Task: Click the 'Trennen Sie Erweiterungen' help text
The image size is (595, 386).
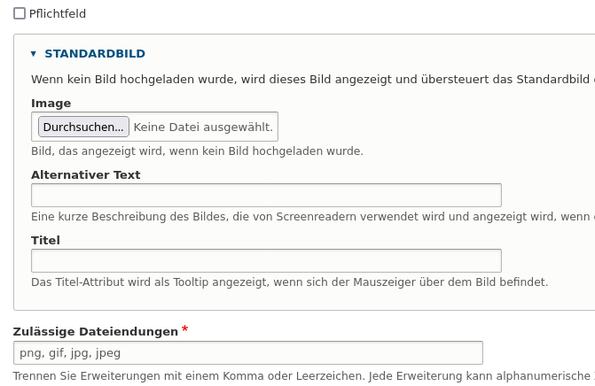Action: point(301,375)
